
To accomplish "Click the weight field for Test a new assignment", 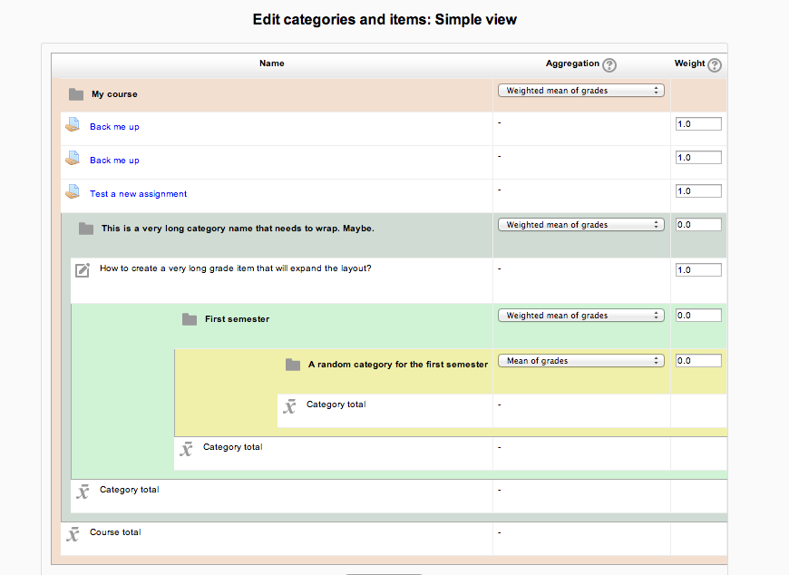I will [x=698, y=191].
